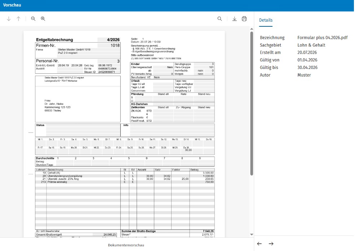Go to next document with right arrow
Viewport: 355px width, 251px height.
coord(271,244)
